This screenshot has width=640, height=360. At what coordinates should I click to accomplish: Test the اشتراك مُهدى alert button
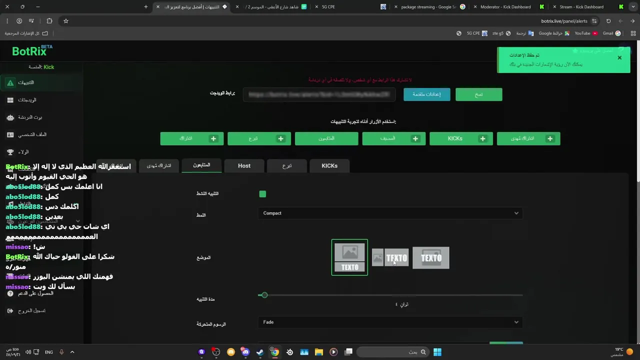pyautogui.click(x=528, y=138)
